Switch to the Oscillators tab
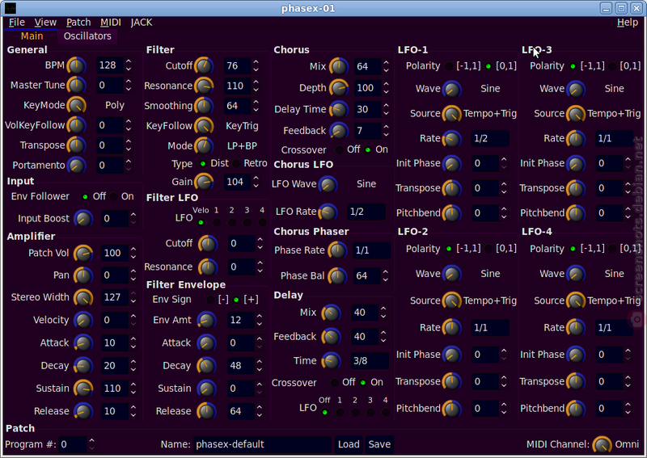 point(87,36)
